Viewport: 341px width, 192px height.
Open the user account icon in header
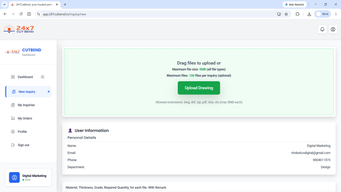point(333,29)
